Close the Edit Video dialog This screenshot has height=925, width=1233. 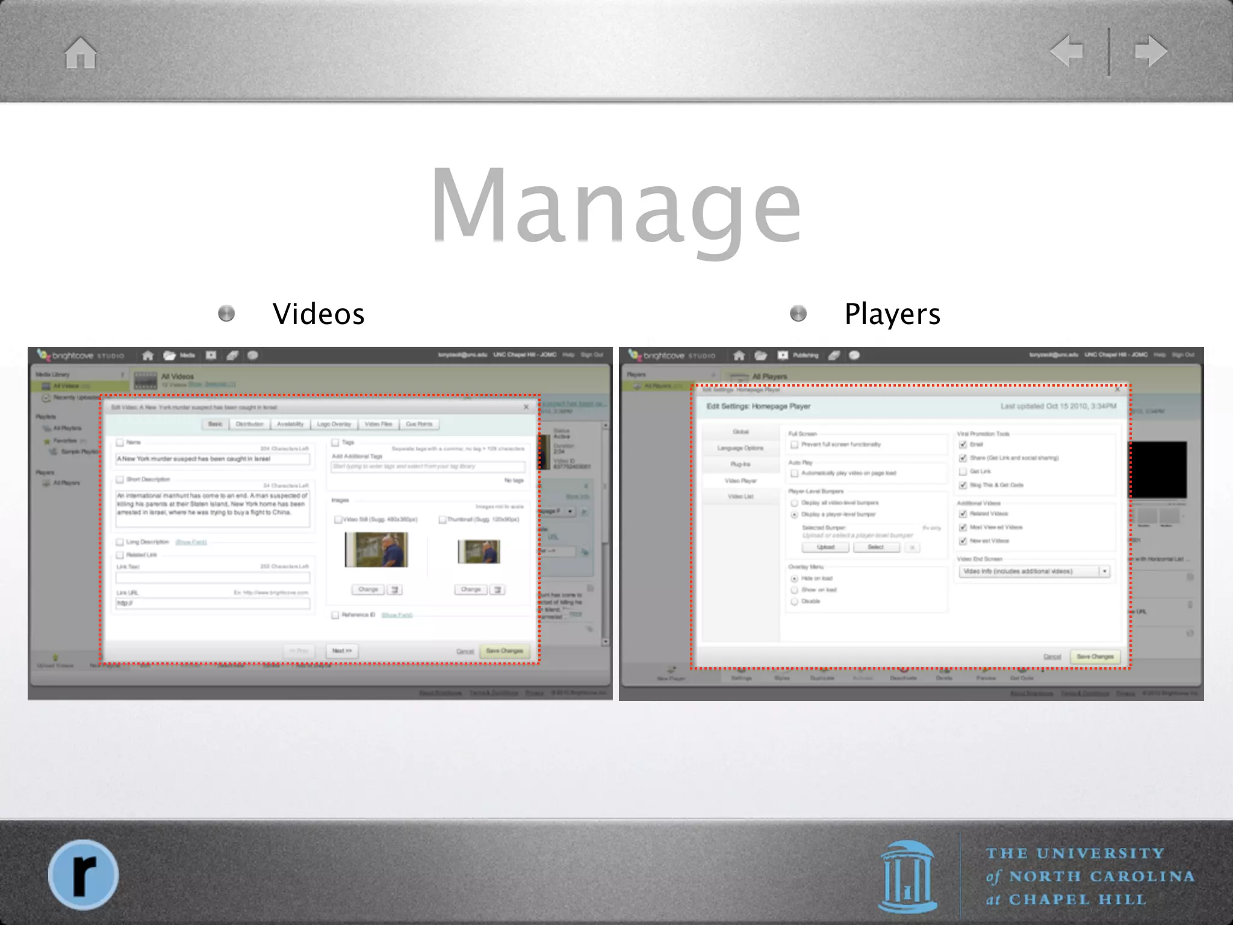pyautogui.click(x=526, y=407)
